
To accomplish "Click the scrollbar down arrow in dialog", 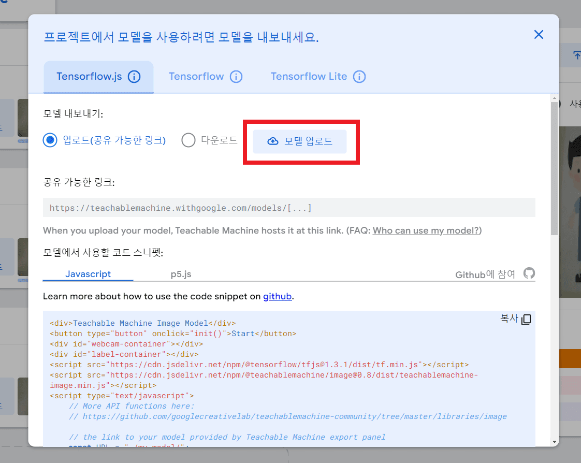I will pos(554,441).
